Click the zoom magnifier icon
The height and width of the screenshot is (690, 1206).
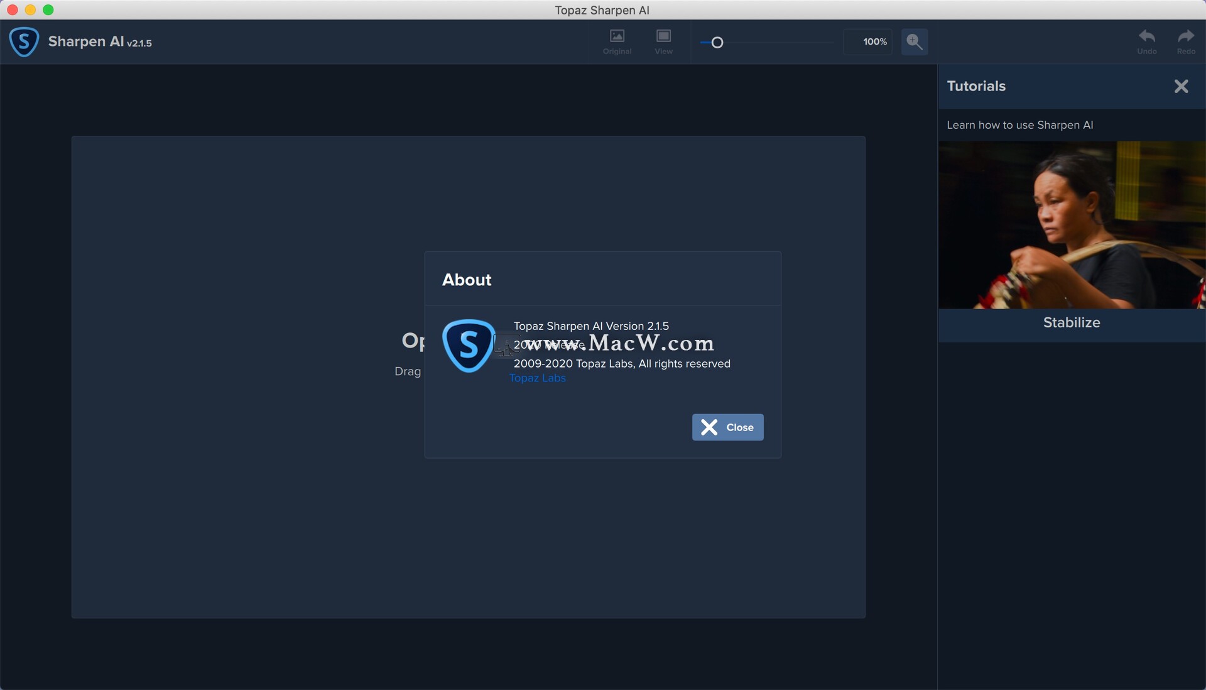pos(915,41)
